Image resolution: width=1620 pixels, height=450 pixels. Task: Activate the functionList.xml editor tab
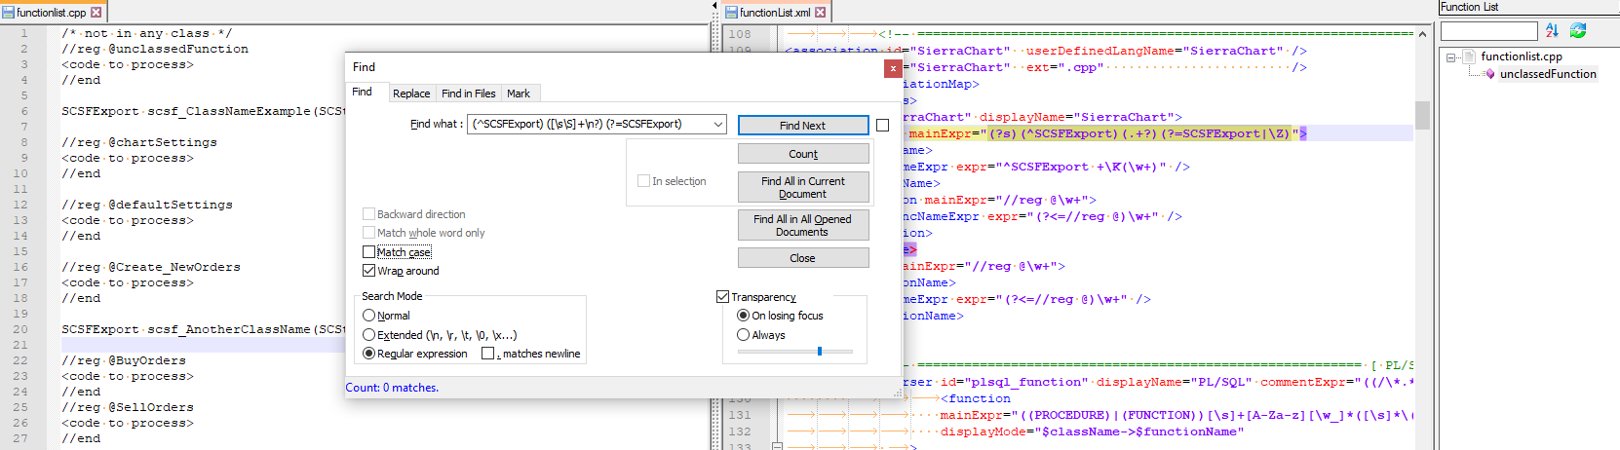[x=775, y=13]
